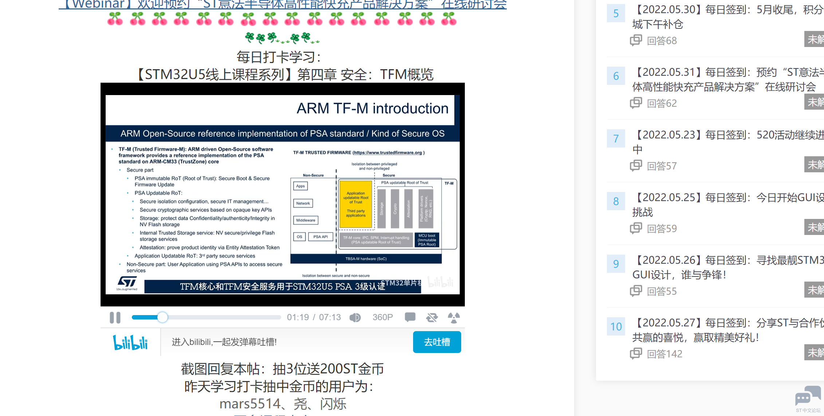Click the reply icon next to 回答57

636,165
